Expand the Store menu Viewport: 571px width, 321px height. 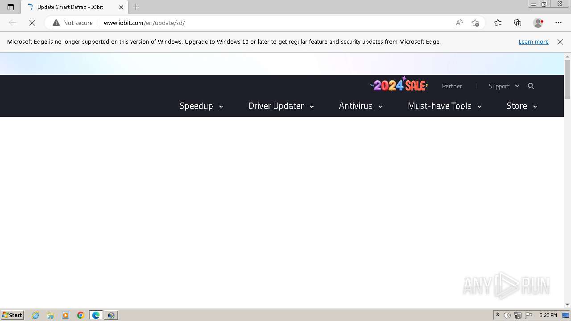click(522, 106)
